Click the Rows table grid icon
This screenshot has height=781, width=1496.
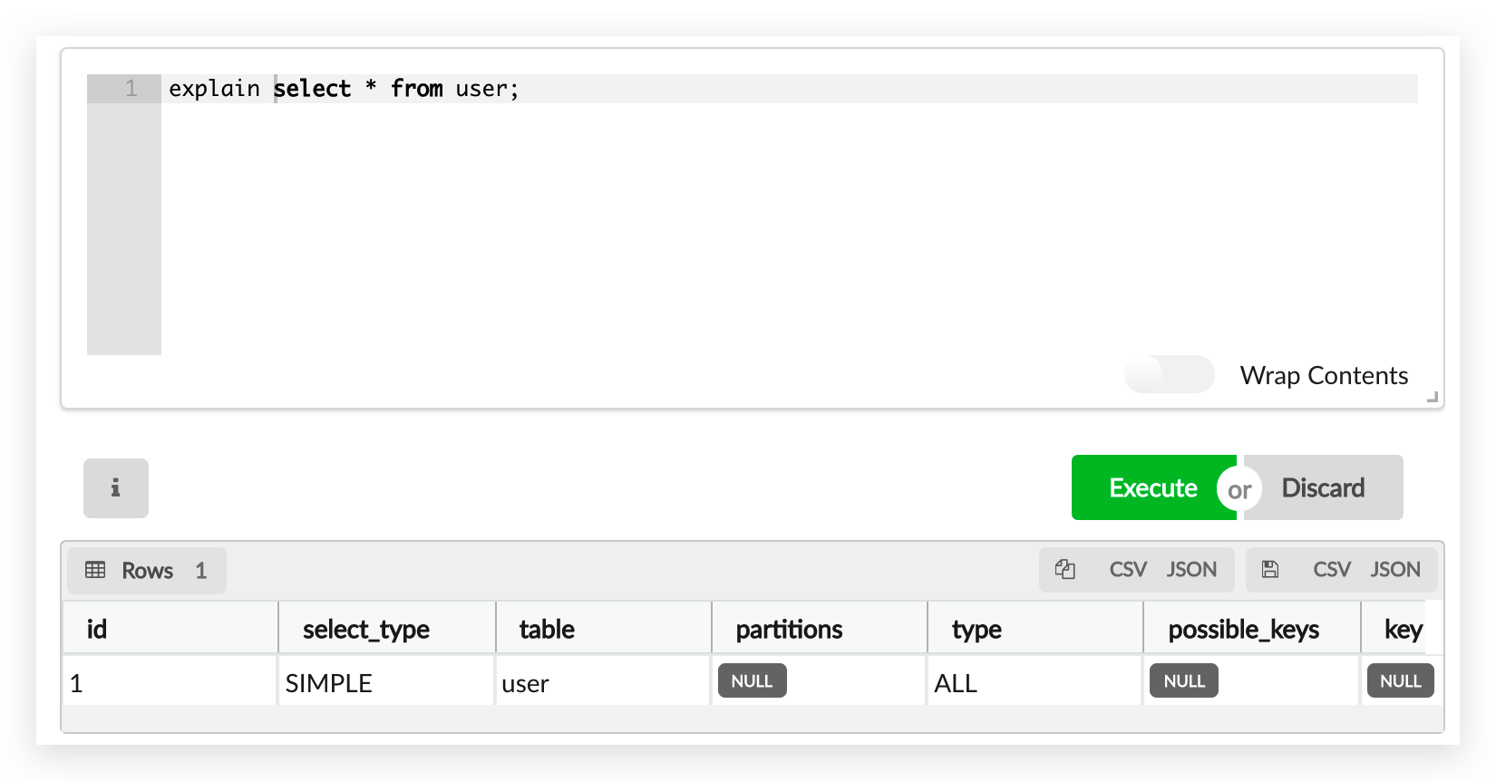pyautogui.click(x=95, y=570)
